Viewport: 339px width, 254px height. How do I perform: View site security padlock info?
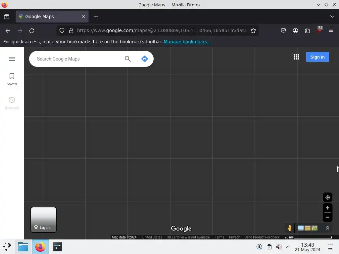click(71, 31)
